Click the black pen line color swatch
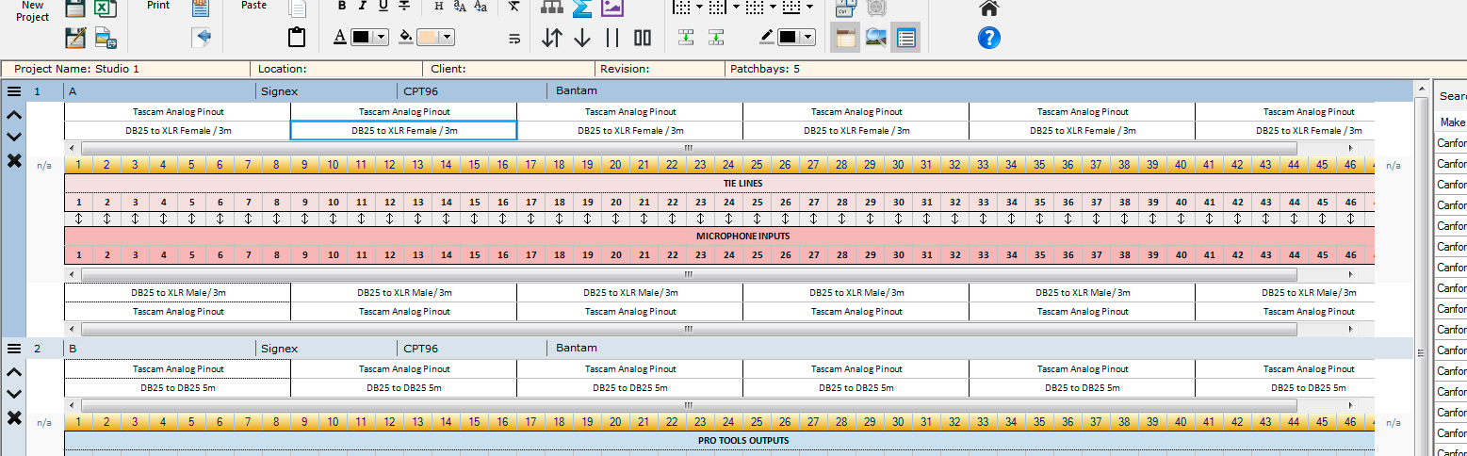This screenshot has width=1467, height=456. (x=790, y=38)
